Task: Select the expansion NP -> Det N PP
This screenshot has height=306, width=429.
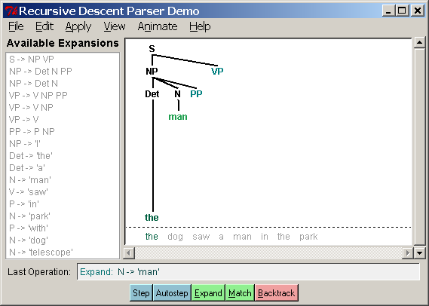Action: tap(41, 72)
